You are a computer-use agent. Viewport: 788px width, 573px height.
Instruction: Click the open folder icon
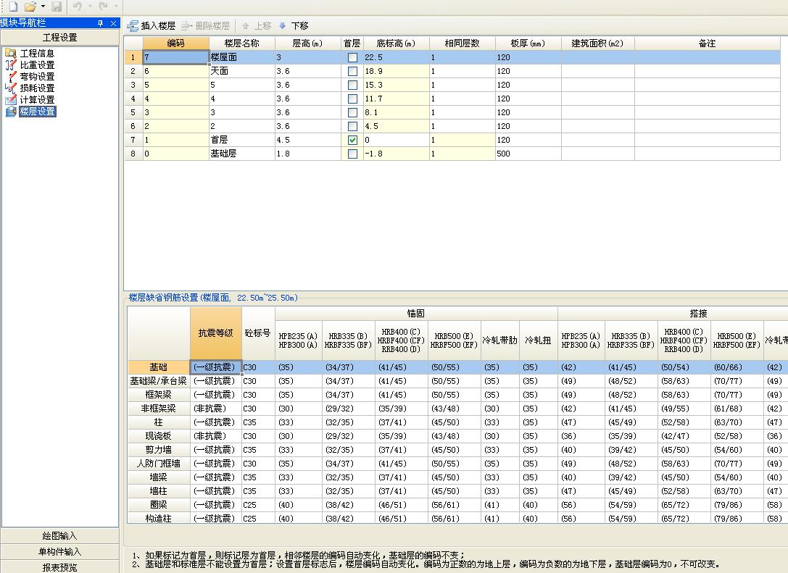point(30,7)
